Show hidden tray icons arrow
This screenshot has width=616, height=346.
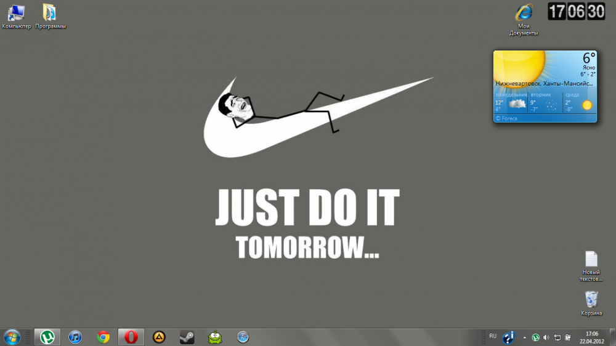point(524,337)
